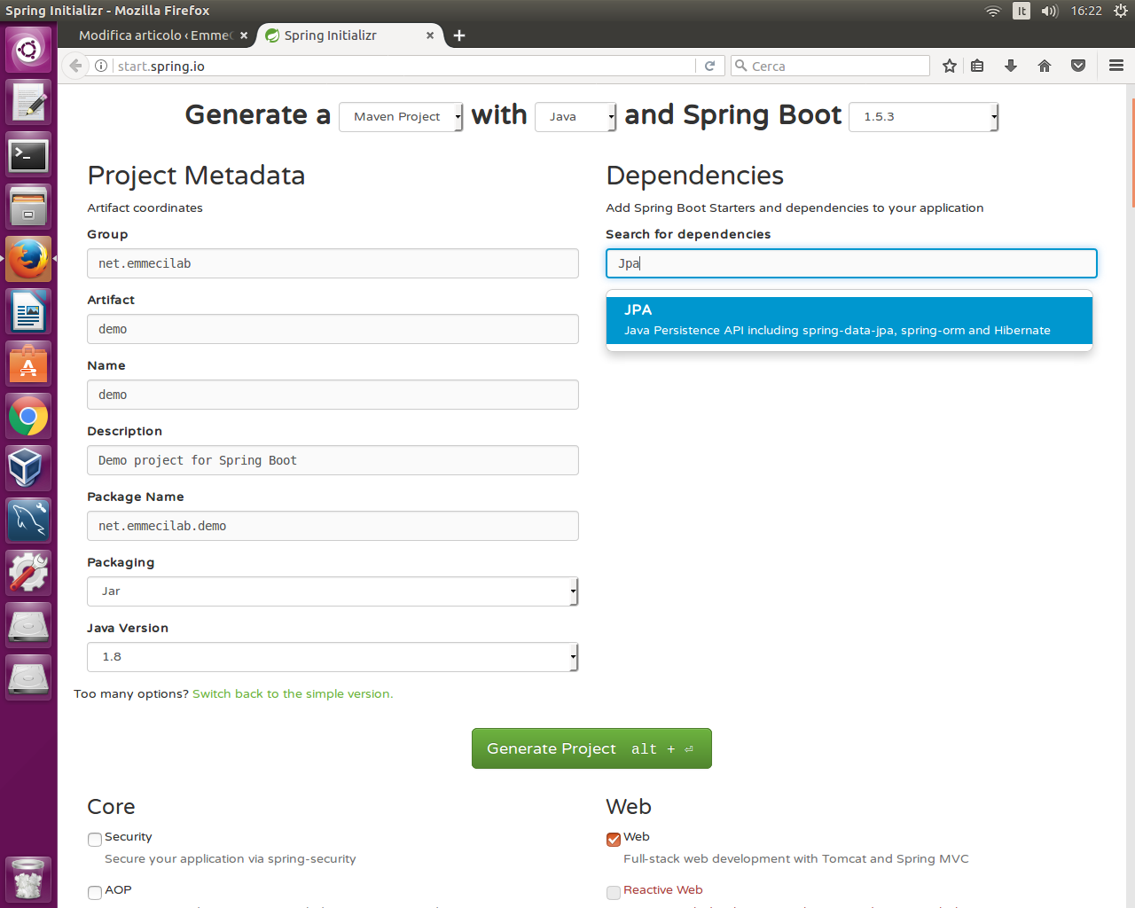Click Generate Project button
This screenshot has width=1135, height=908.
(x=591, y=748)
